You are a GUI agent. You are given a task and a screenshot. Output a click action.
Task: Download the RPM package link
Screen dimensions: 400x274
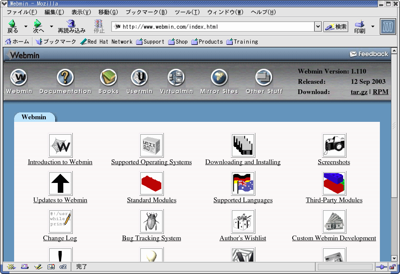coord(380,92)
